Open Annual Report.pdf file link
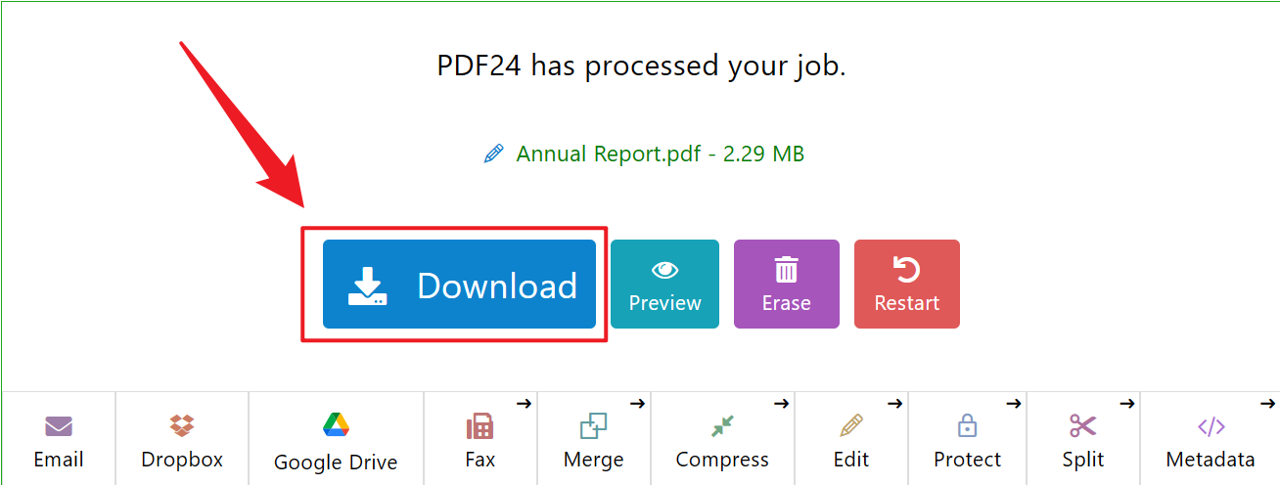 (660, 154)
